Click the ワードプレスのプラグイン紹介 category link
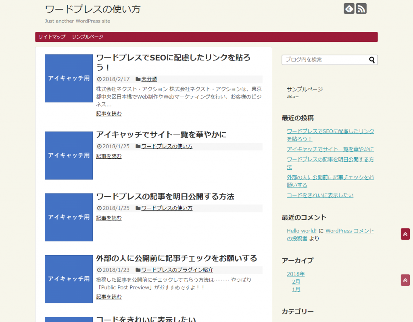This screenshot has width=413, height=322. point(177,270)
